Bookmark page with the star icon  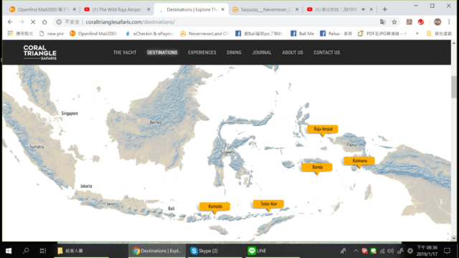[x=394, y=22]
